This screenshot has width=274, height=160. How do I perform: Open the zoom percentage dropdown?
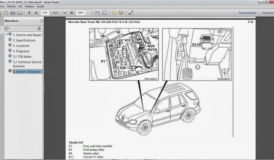[x=88, y=13]
